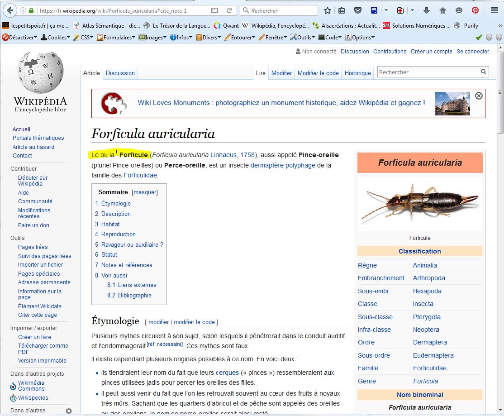504x416 pixels.
Task: Dismiss the Wiki Loves Monuments banner
Action: [x=479, y=96]
